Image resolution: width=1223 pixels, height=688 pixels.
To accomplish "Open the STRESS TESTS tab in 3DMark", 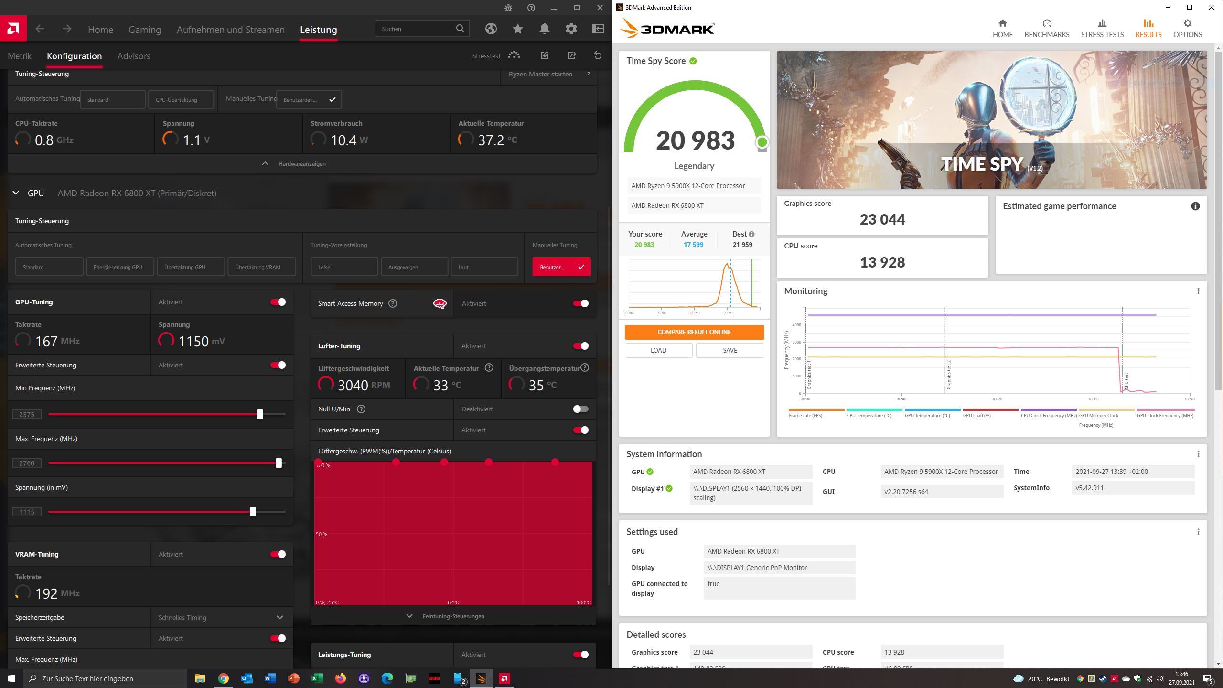I will tap(1102, 28).
